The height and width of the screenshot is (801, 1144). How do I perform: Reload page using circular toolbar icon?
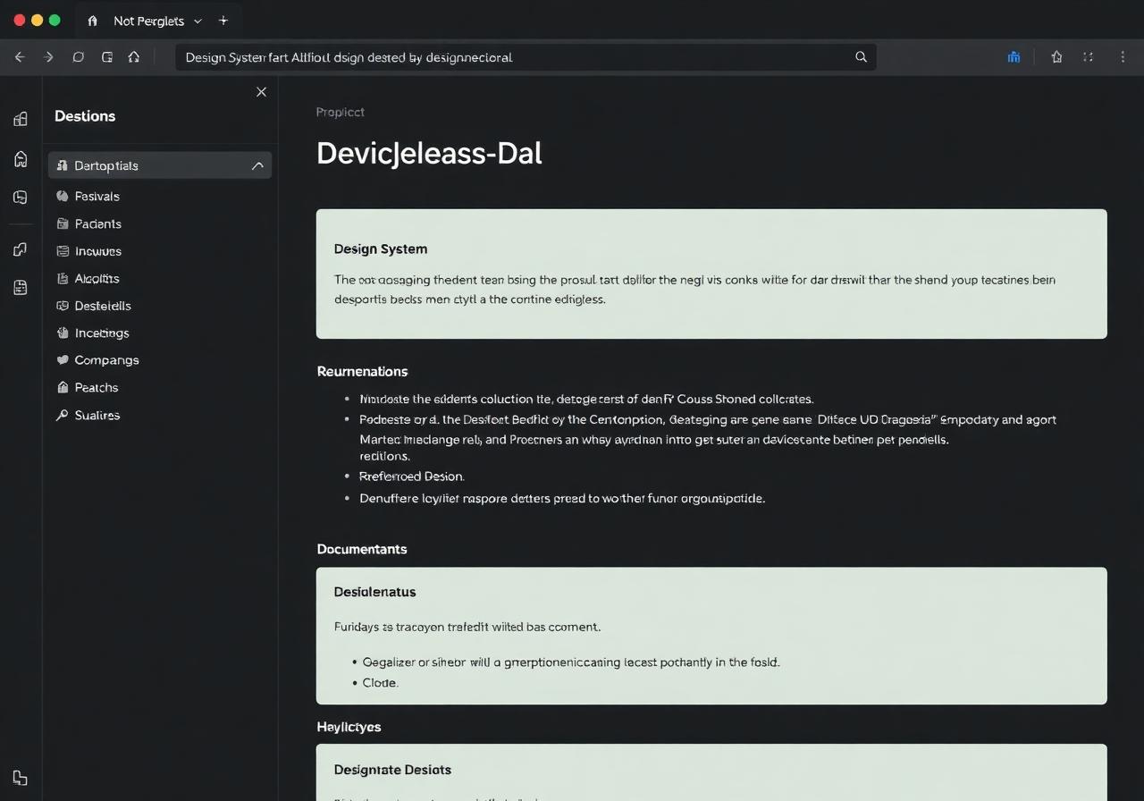(x=78, y=57)
